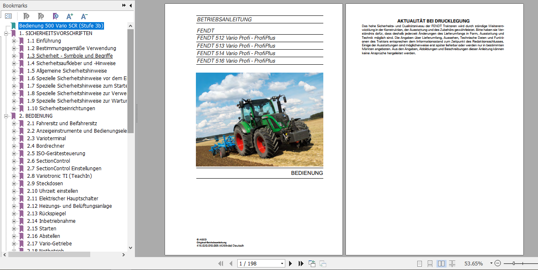Open bookmark 1.5 Allgemeine Sicherheitshinweise
538x270 pixels.
[67, 71]
